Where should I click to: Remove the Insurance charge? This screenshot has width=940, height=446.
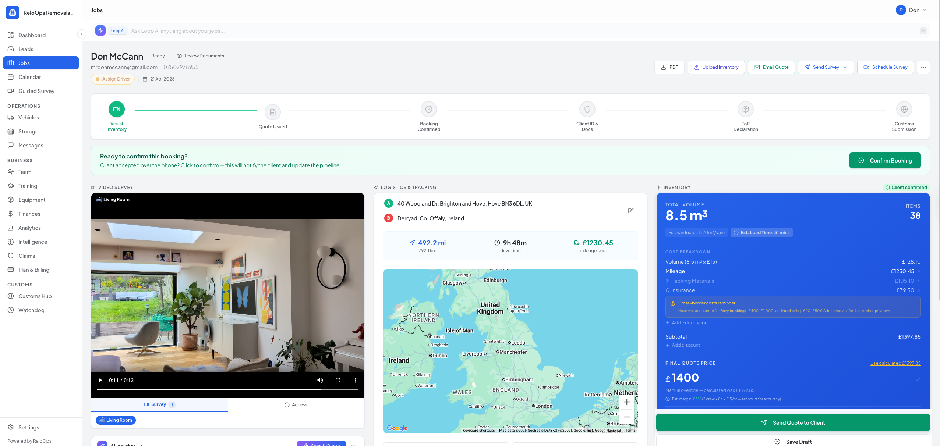coord(918,290)
